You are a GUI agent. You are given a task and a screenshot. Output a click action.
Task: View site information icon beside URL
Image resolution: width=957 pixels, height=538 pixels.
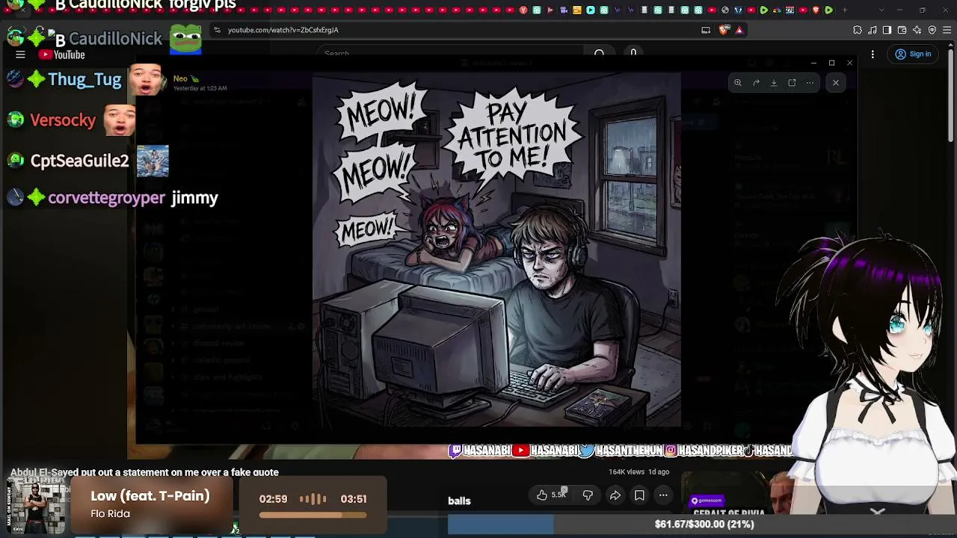click(x=217, y=30)
